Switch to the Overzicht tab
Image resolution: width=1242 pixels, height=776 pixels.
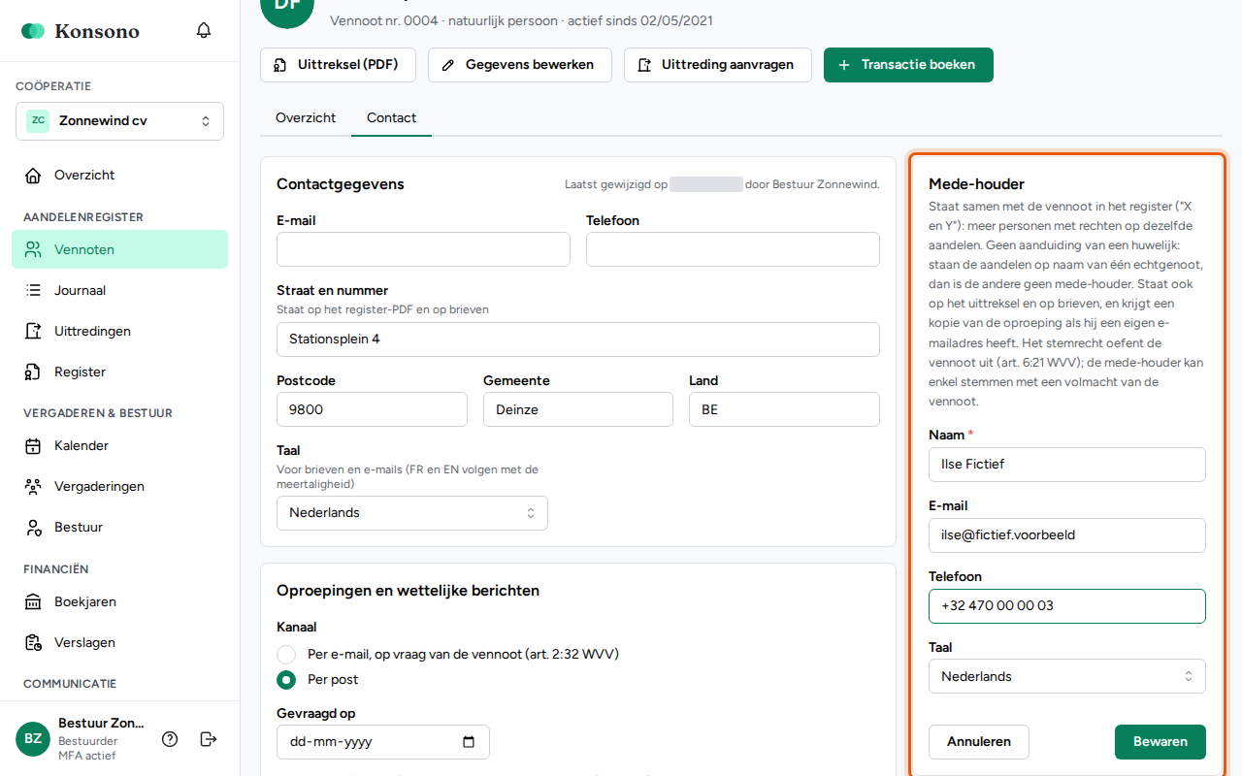[x=306, y=117]
